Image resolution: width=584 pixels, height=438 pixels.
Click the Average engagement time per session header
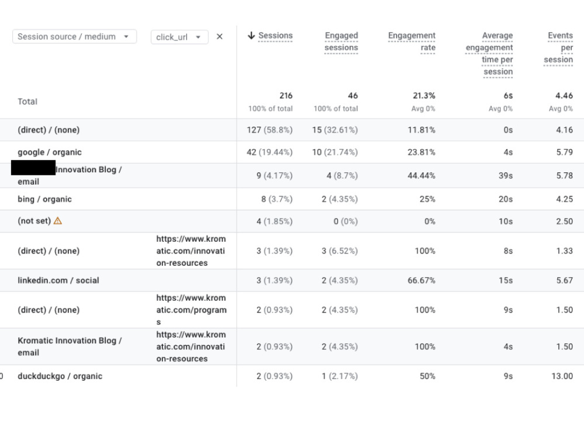point(489,53)
